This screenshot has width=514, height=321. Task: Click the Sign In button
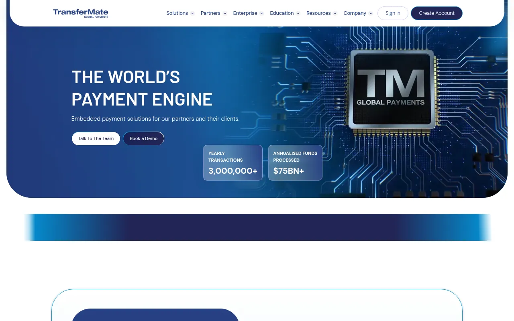tap(393, 13)
